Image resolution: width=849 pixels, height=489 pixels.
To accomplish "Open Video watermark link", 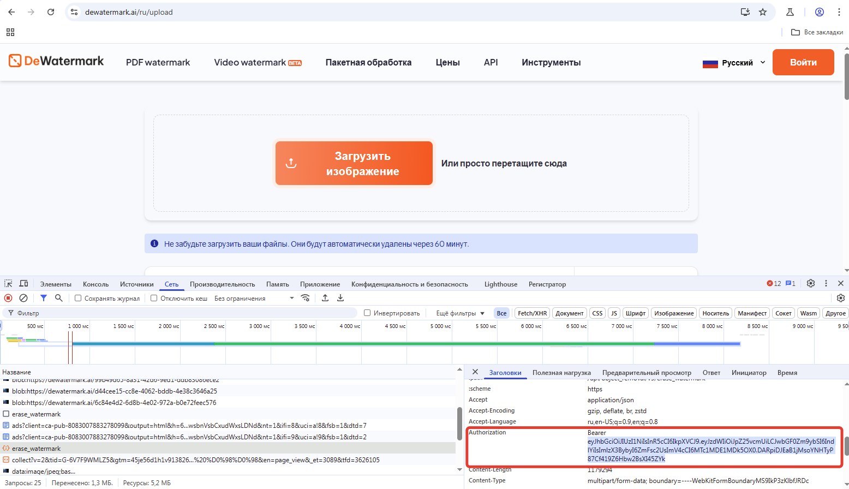I will click(258, 63).
